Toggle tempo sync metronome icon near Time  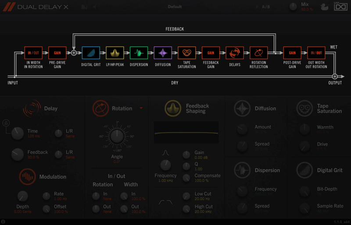point(6,123)
